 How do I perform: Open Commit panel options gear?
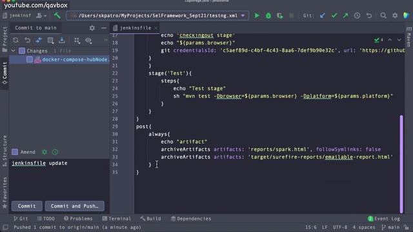[92, 28]
